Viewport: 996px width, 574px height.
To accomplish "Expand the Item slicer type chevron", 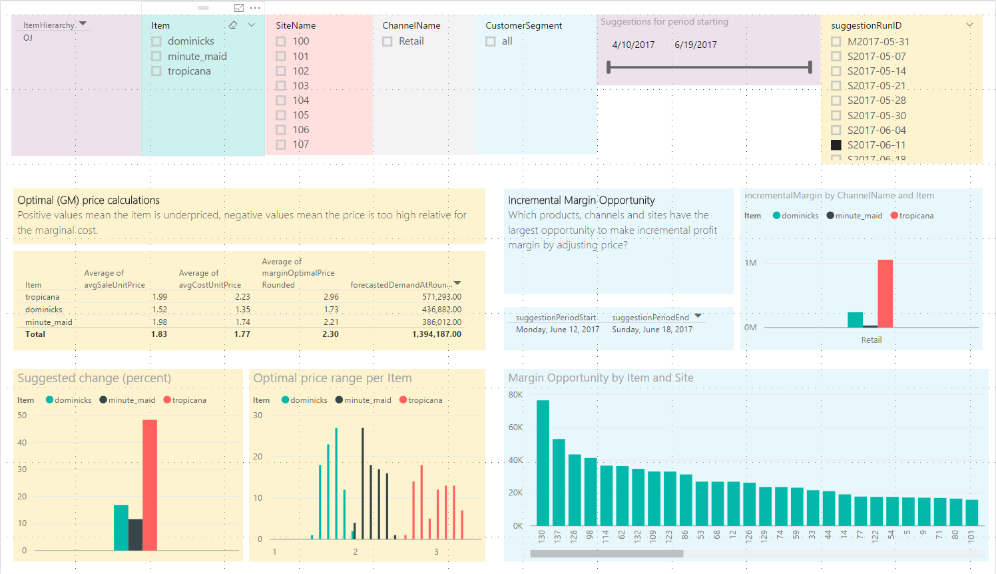I will coord(252,25).
